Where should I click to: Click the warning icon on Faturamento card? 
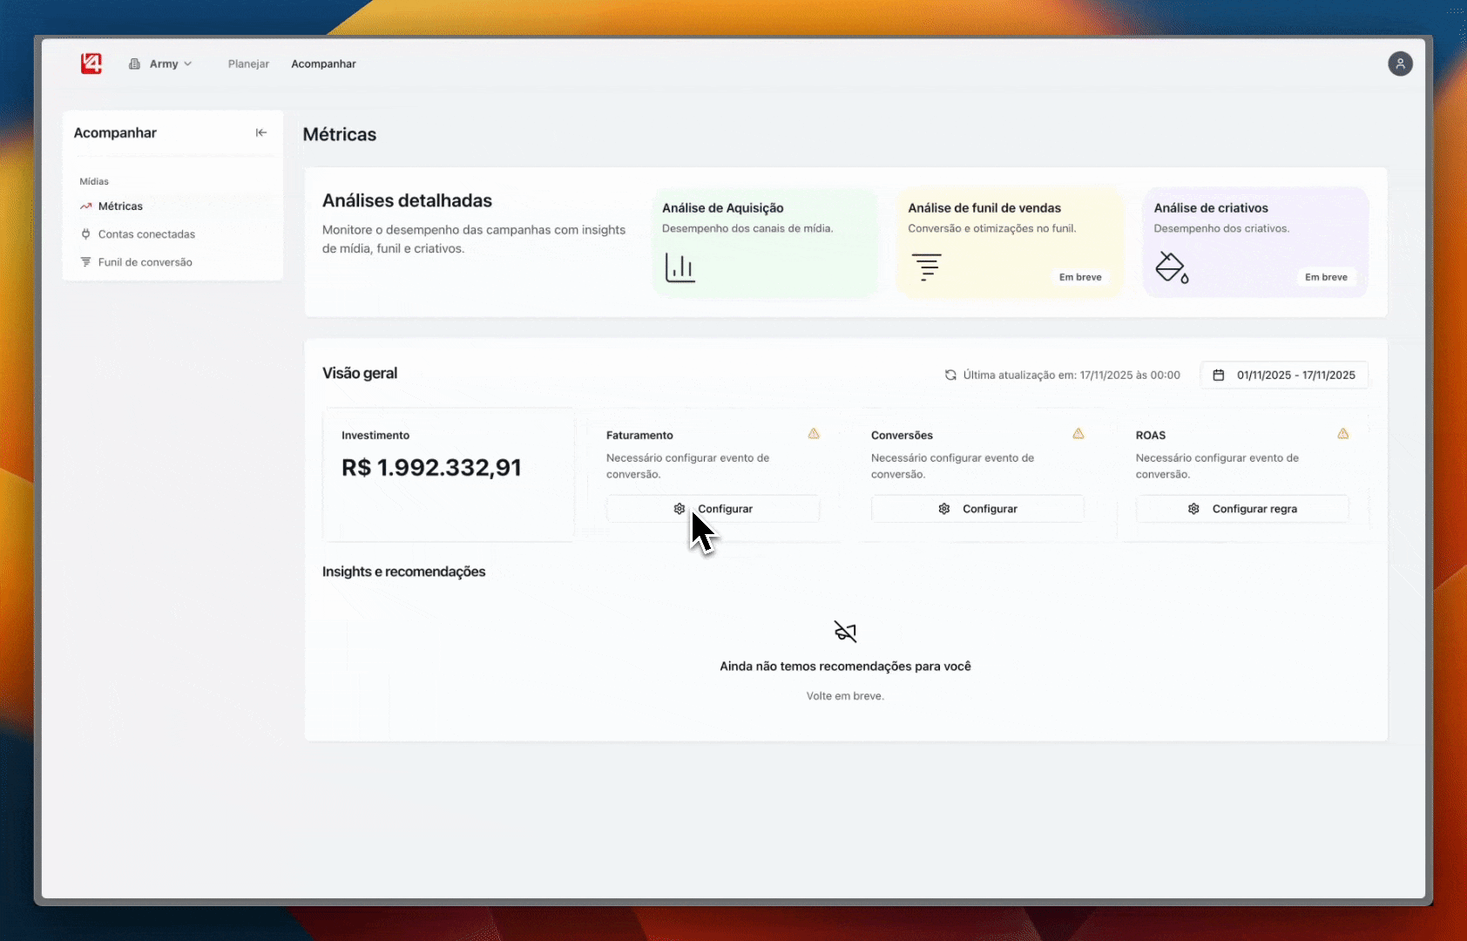tap(814, 434)
